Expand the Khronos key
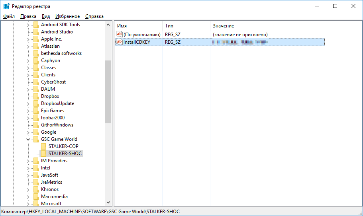Viewport: 363px width, 216px height. [28, 190]
